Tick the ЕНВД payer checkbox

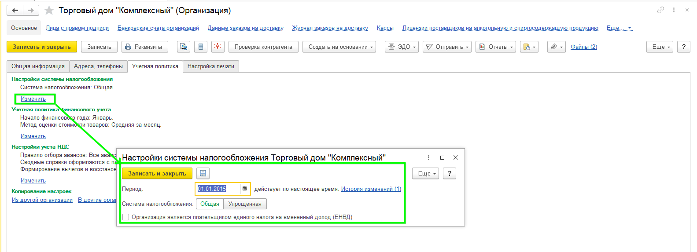point(126,217)
